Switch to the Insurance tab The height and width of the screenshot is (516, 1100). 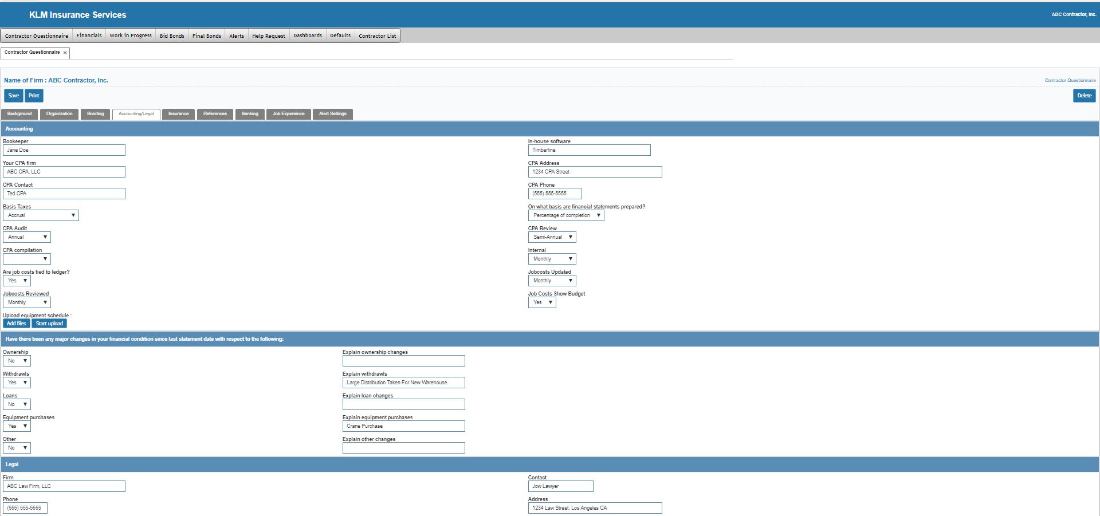click(178, 114)
